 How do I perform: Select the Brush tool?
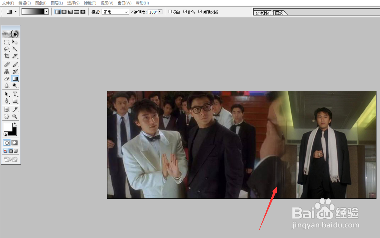pos(15,65)
